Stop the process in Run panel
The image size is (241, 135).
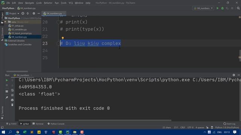pyautogui.click(x=7, y=85)
